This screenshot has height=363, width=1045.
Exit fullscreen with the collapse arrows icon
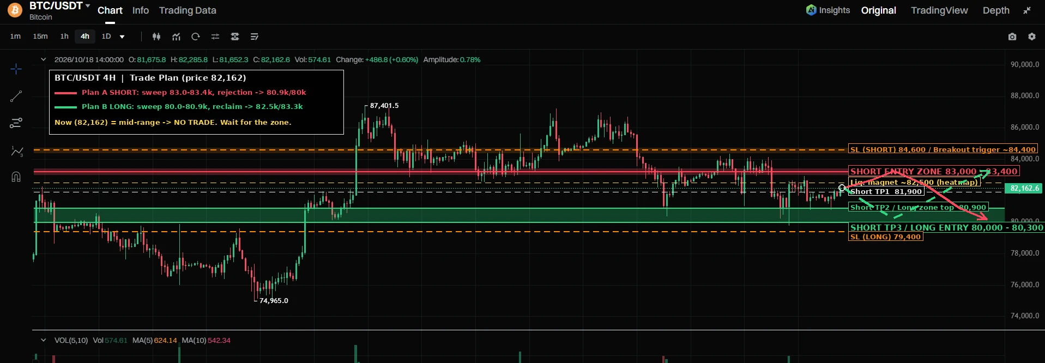1027,10
